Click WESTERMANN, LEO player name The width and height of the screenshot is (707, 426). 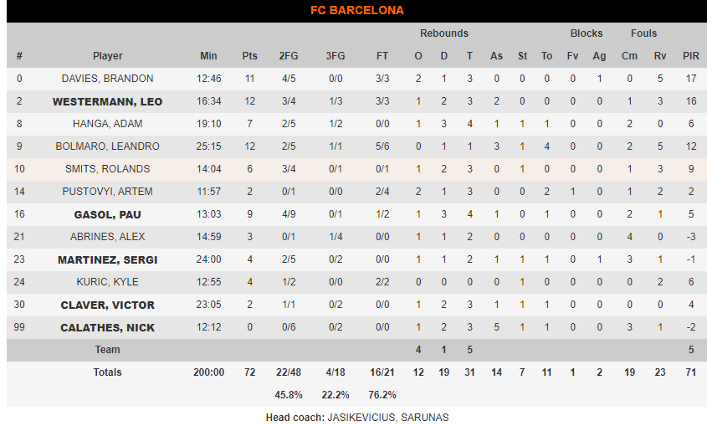point(107,101)
